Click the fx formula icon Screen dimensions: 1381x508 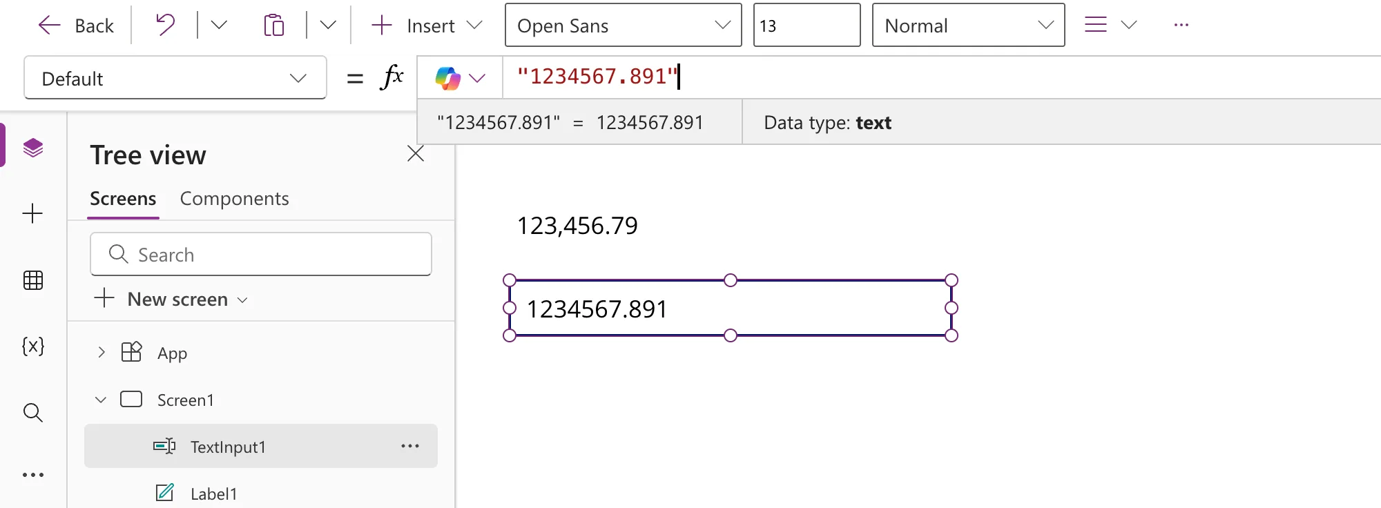click(392, 77)
